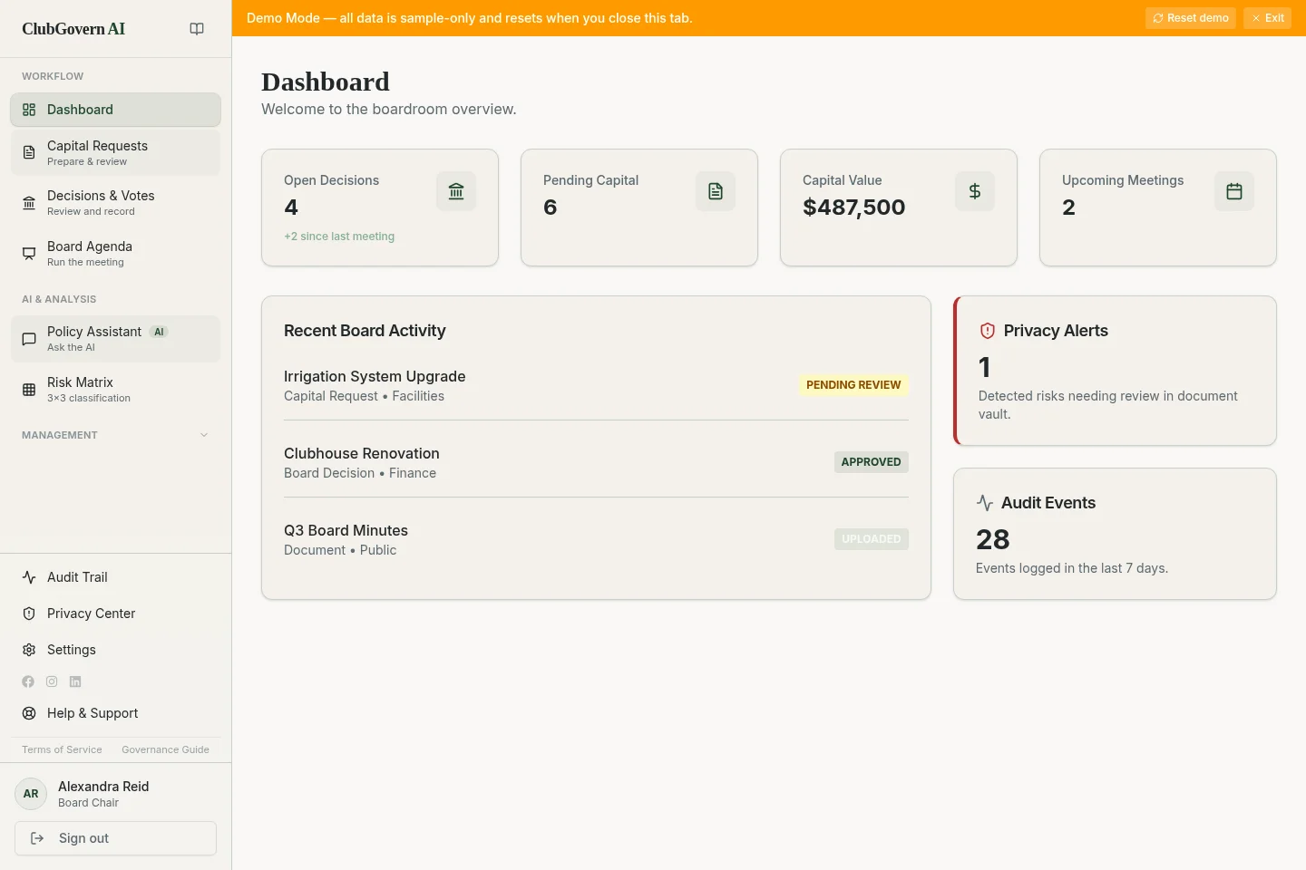Click the Privacy Alerts count "1"

985,367
